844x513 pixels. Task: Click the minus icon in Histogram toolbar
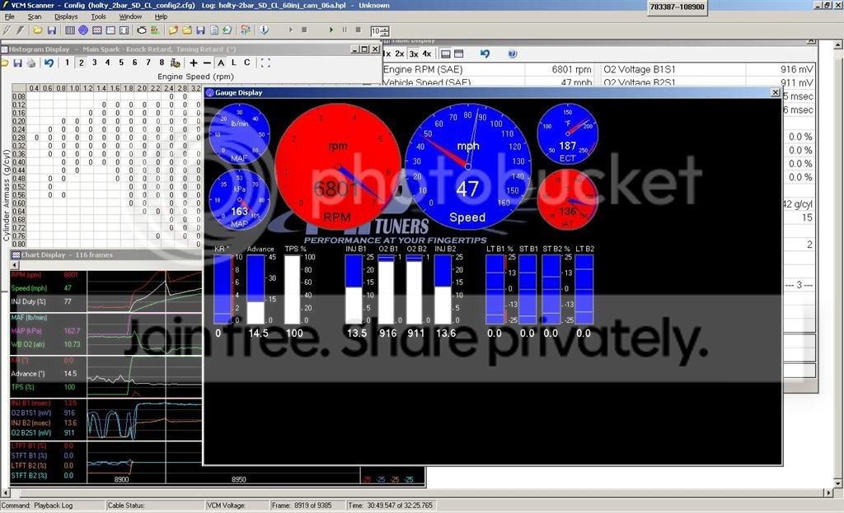[206, 63]
